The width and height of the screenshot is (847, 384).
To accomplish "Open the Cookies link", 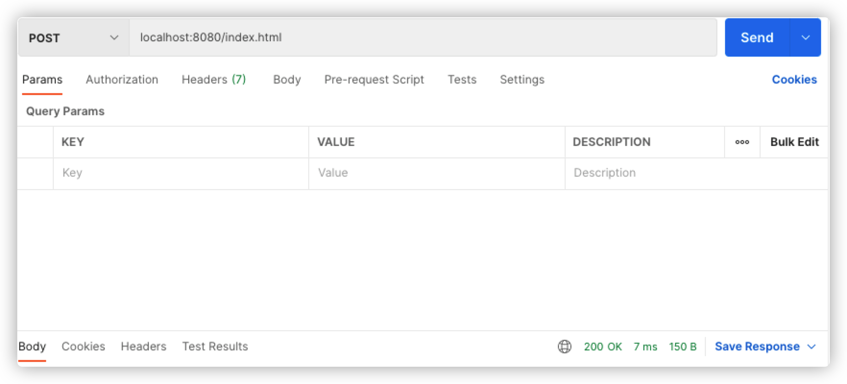I will pyautogui.click(x=794, y=80).
